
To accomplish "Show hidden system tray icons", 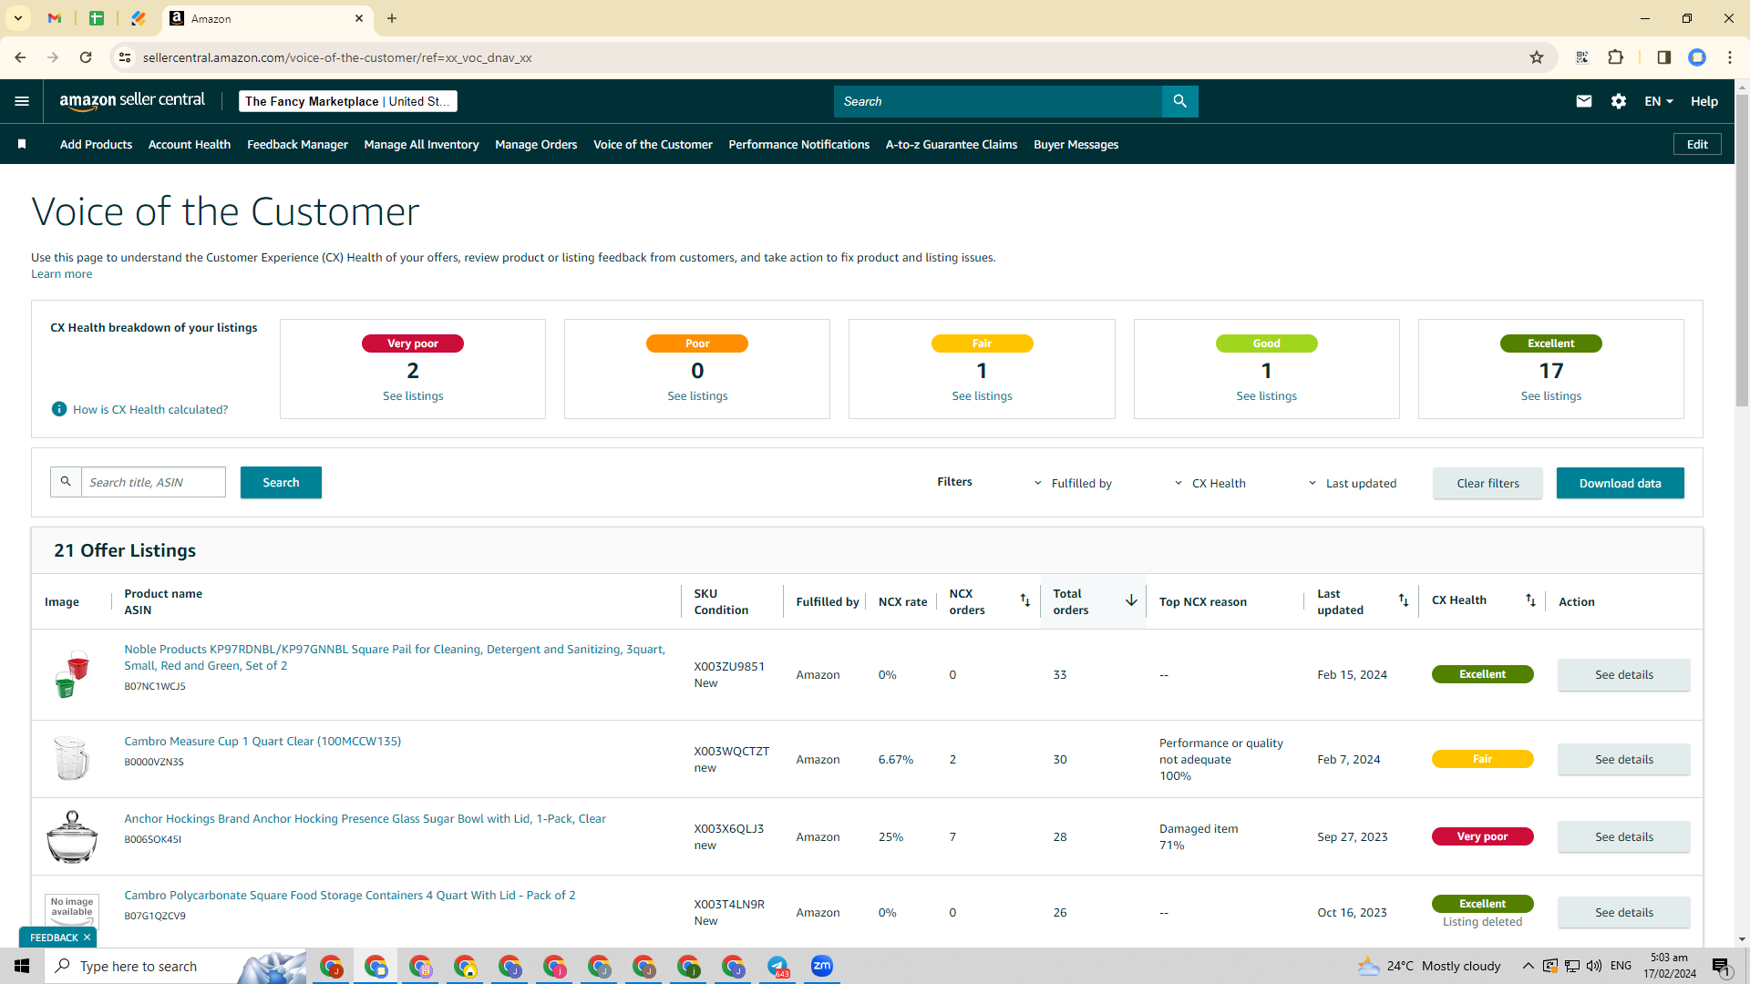I will coord(1528,966).
